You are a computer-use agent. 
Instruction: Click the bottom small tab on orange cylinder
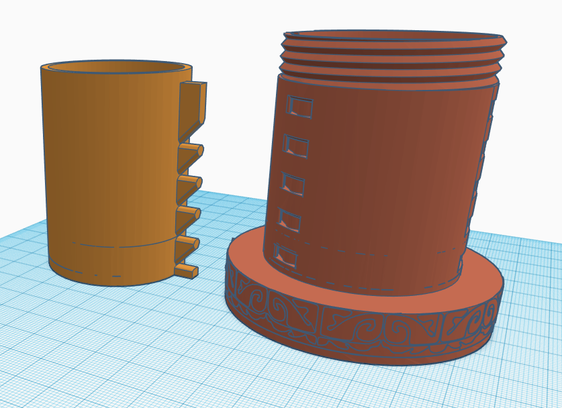point(186,272)
